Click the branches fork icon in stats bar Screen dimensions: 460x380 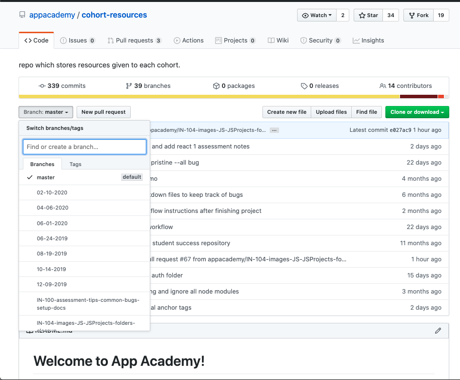point(129,86)
